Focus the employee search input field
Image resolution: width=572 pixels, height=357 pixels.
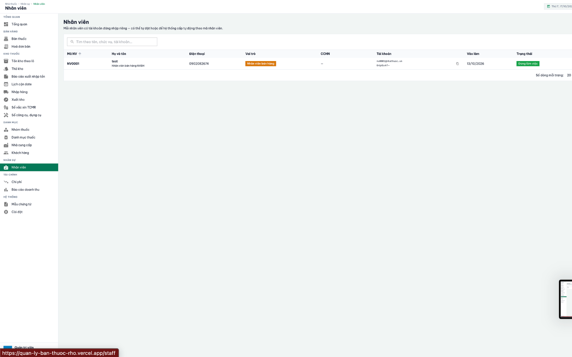click(x=112, y=42)
